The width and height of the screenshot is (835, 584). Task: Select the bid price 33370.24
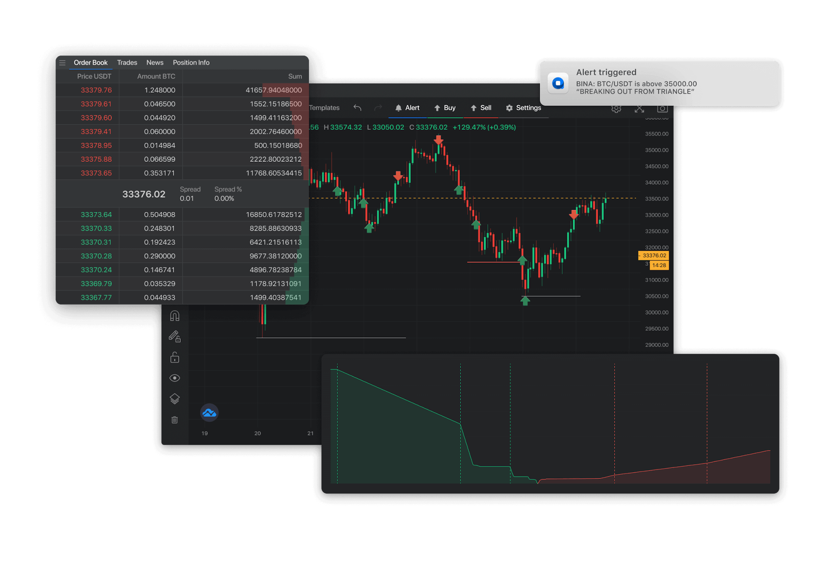click(96, 269)
